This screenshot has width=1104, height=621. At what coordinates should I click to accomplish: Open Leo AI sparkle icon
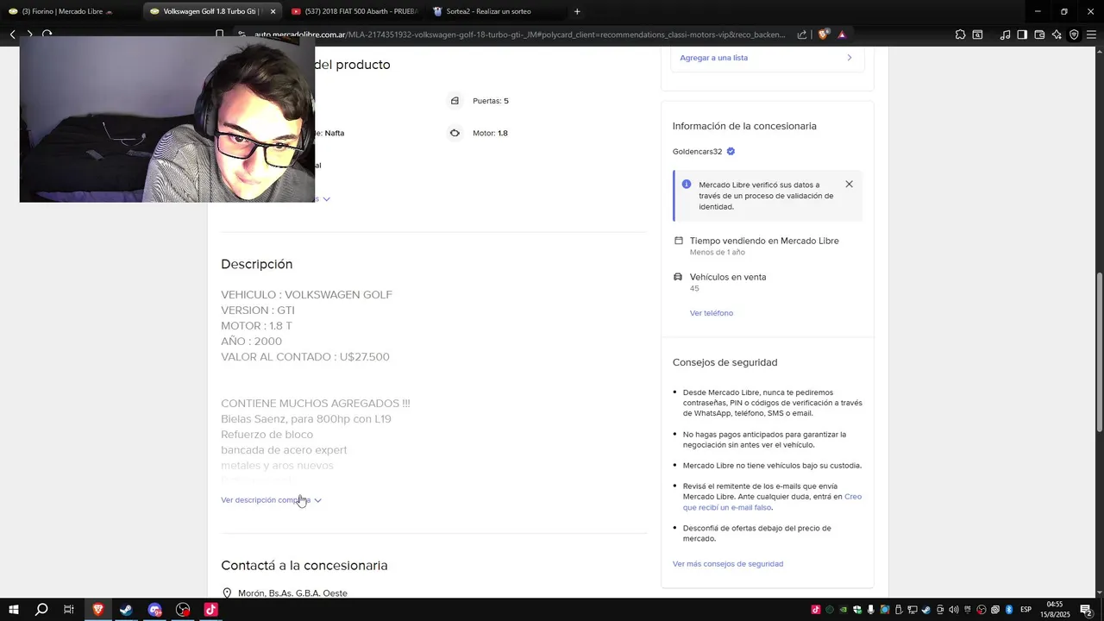point(1057,34)
